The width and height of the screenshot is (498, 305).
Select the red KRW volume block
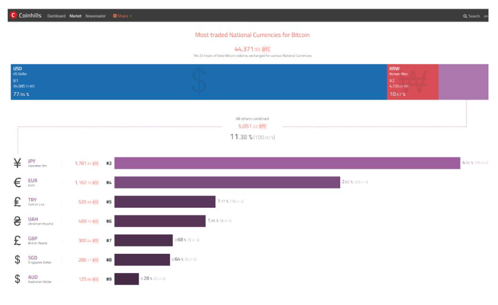[412, 82]
